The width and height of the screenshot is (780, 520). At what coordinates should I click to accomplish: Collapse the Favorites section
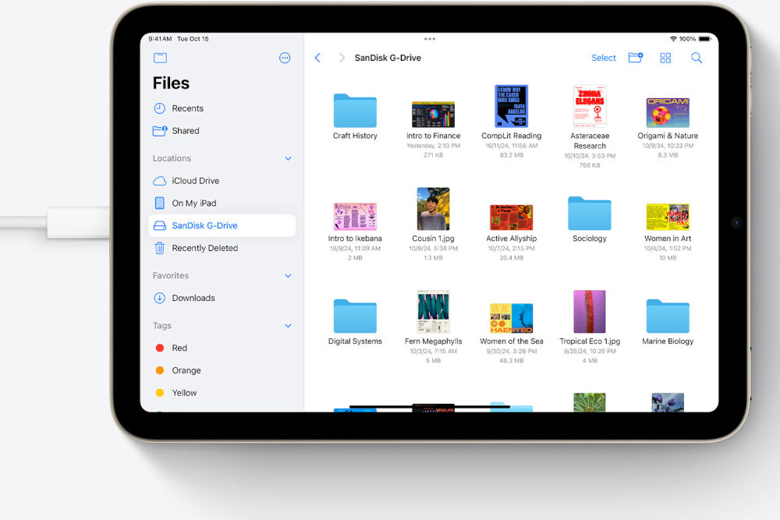tap(288, 275)
